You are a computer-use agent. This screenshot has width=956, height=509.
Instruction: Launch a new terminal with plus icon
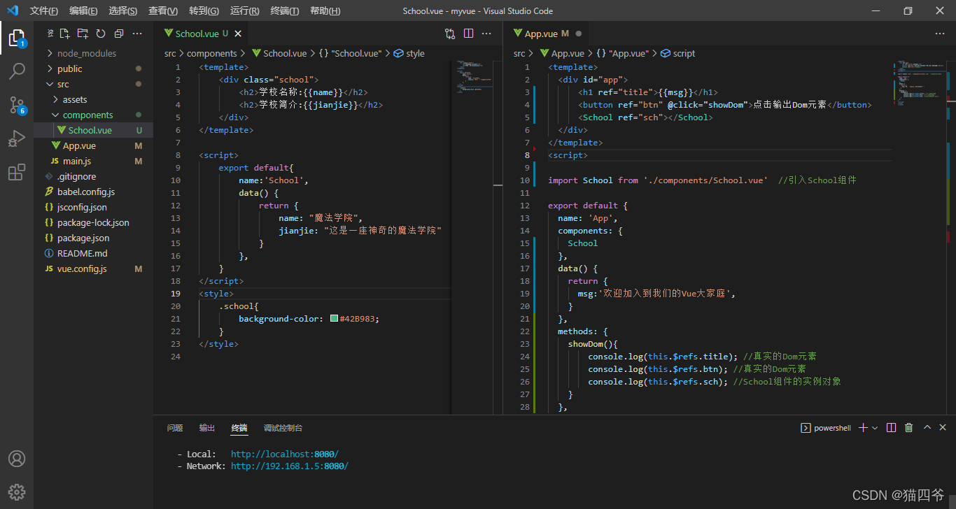click(863, 428)
